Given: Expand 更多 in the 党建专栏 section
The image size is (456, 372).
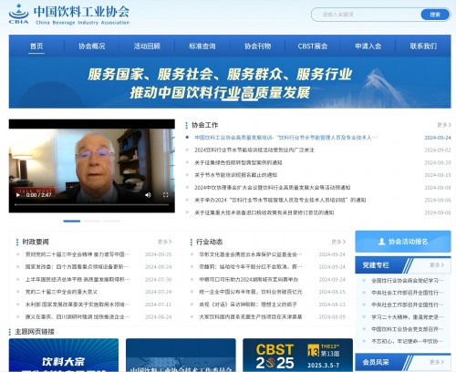Looking at the screenshot, I should [x=437, y=265].
